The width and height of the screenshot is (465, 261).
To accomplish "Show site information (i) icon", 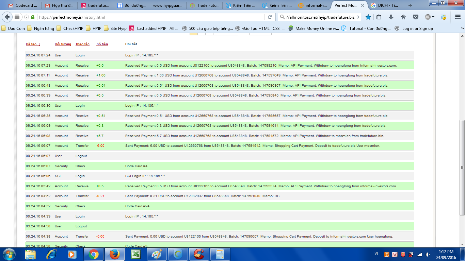I will [x=27, y=17].
